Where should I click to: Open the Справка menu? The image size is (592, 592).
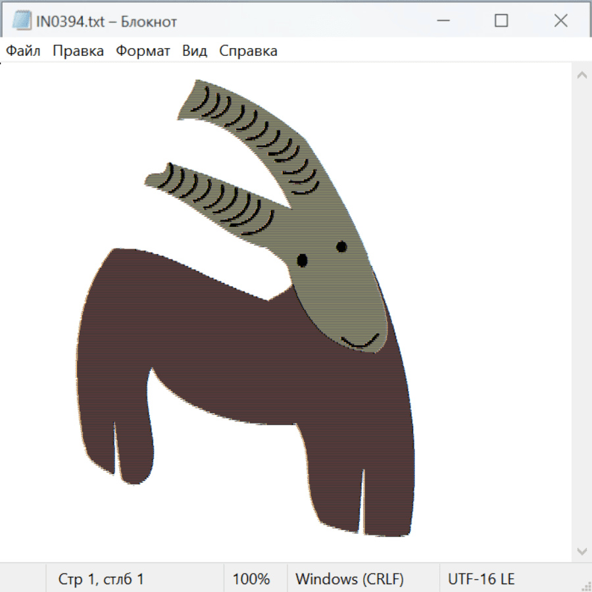tap(248, 51)
